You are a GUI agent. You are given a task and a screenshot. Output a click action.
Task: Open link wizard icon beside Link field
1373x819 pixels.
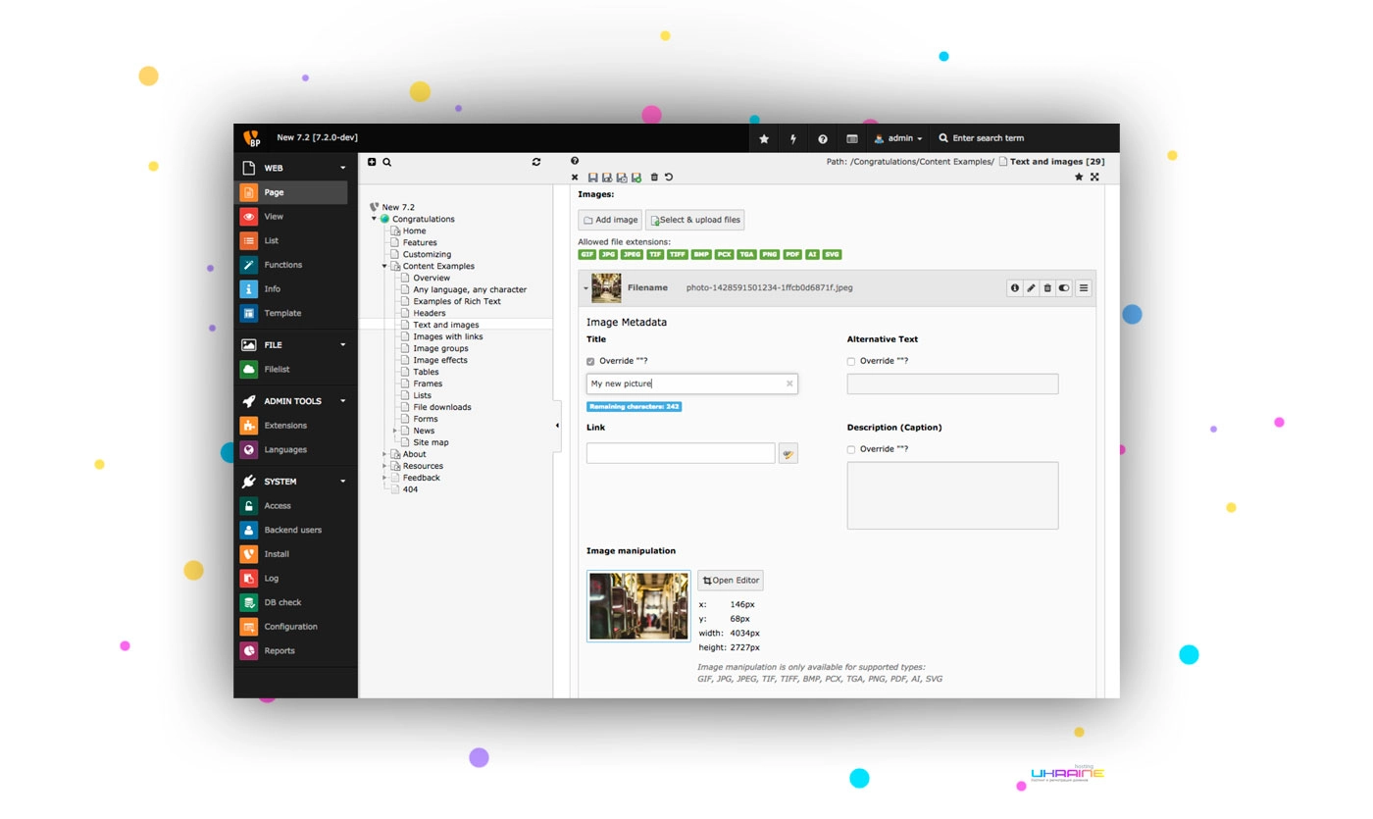click(788, 453)
